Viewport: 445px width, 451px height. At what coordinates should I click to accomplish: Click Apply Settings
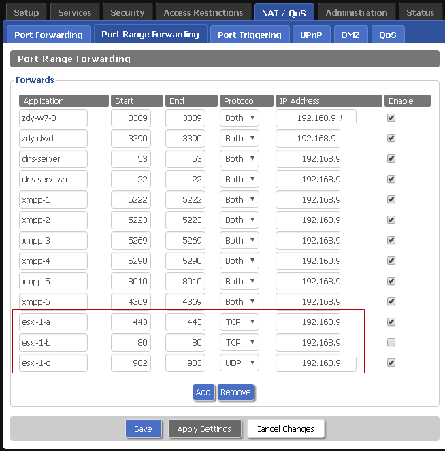[204, 429]
